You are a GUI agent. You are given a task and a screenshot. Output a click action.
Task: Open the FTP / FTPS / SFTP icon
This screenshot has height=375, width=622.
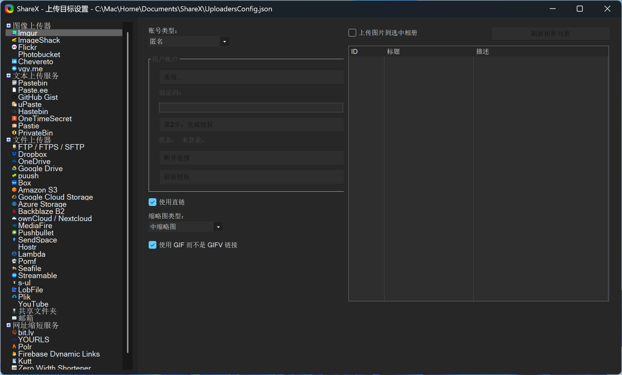[x=14, y=147]
